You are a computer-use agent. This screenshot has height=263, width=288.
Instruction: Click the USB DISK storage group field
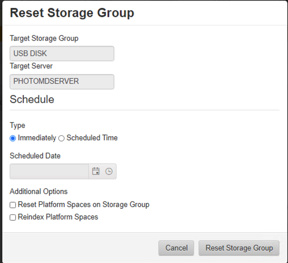coord(62,54)
